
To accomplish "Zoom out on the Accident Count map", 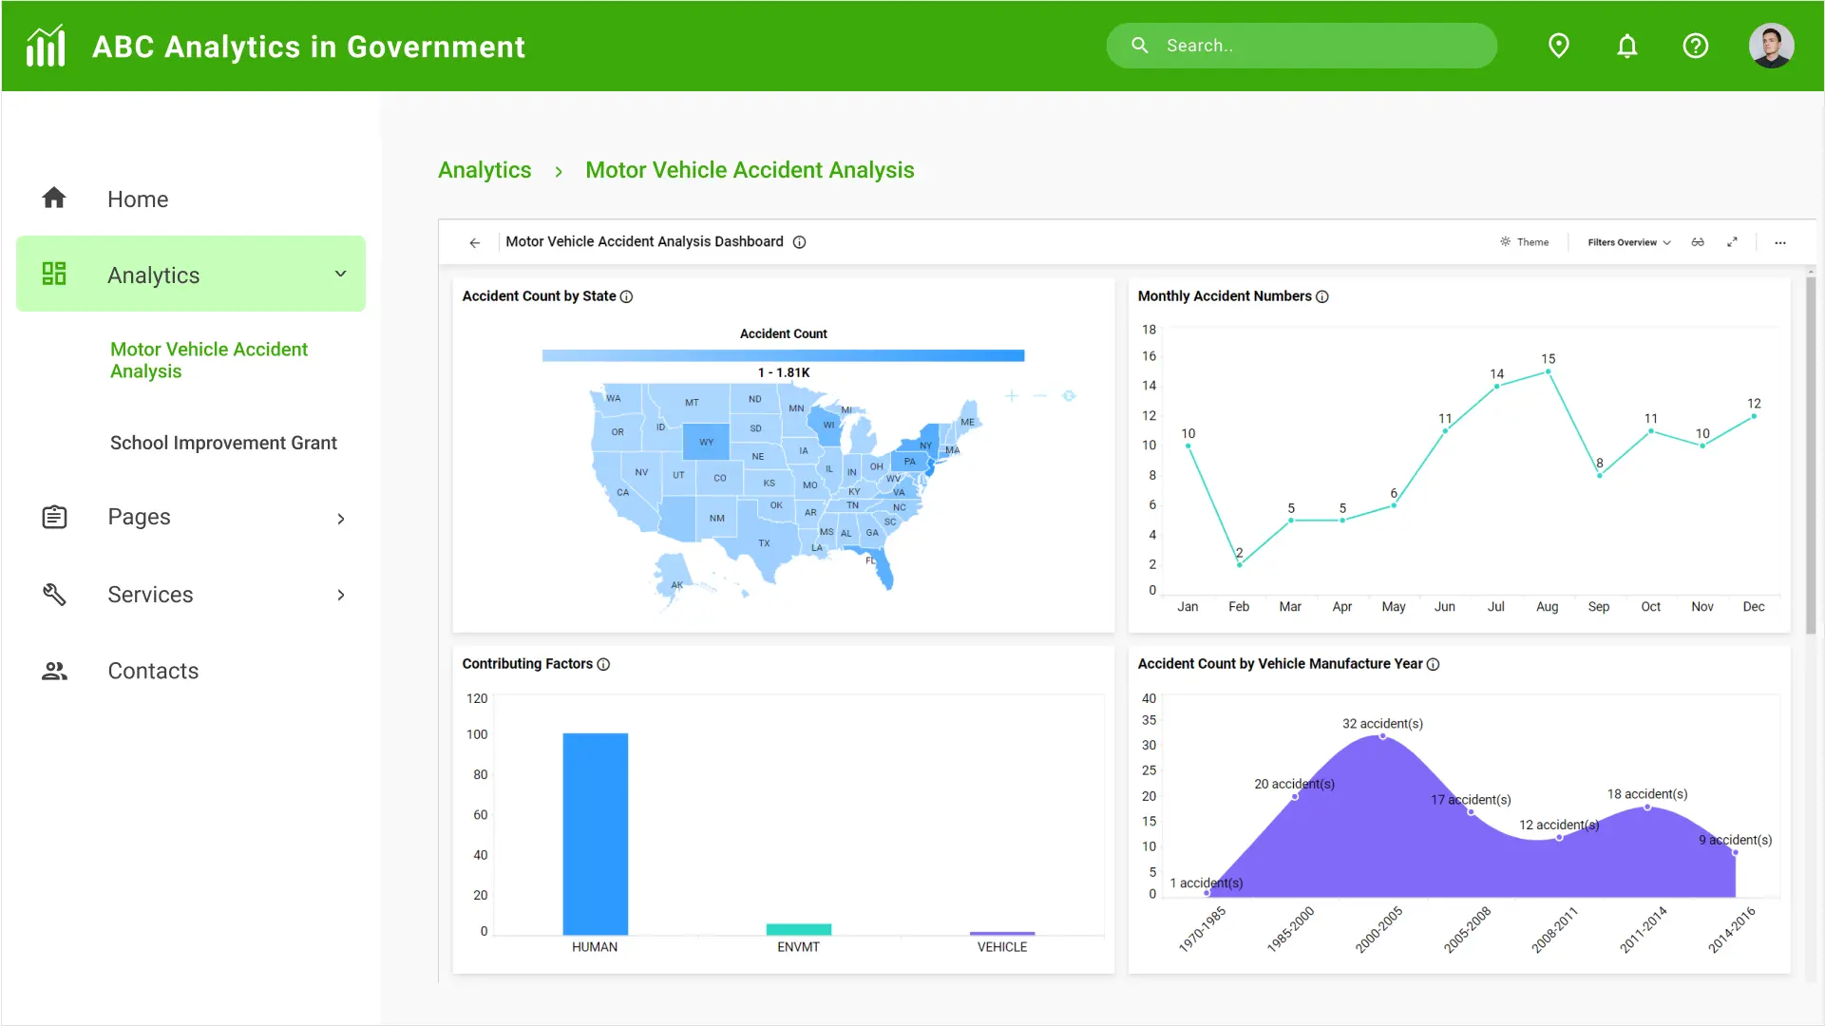I will pos(1037,396).
